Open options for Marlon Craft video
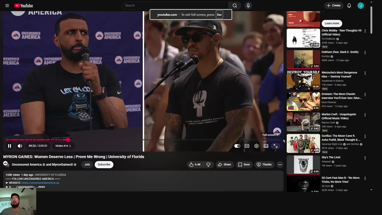 tap(365, 115)
